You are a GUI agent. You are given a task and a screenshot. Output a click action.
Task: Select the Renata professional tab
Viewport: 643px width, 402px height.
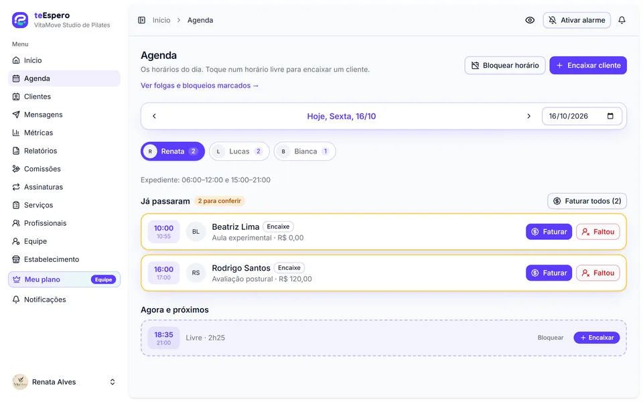(173, 151)
